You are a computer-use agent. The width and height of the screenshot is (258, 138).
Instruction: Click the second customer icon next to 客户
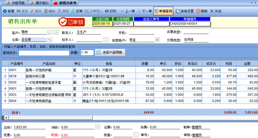pos(56,32)
